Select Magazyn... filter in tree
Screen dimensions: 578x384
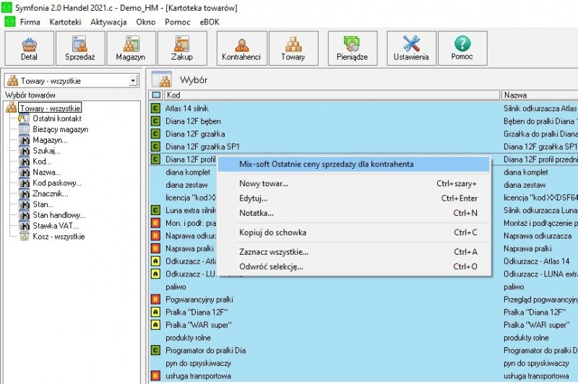point(50,140)
